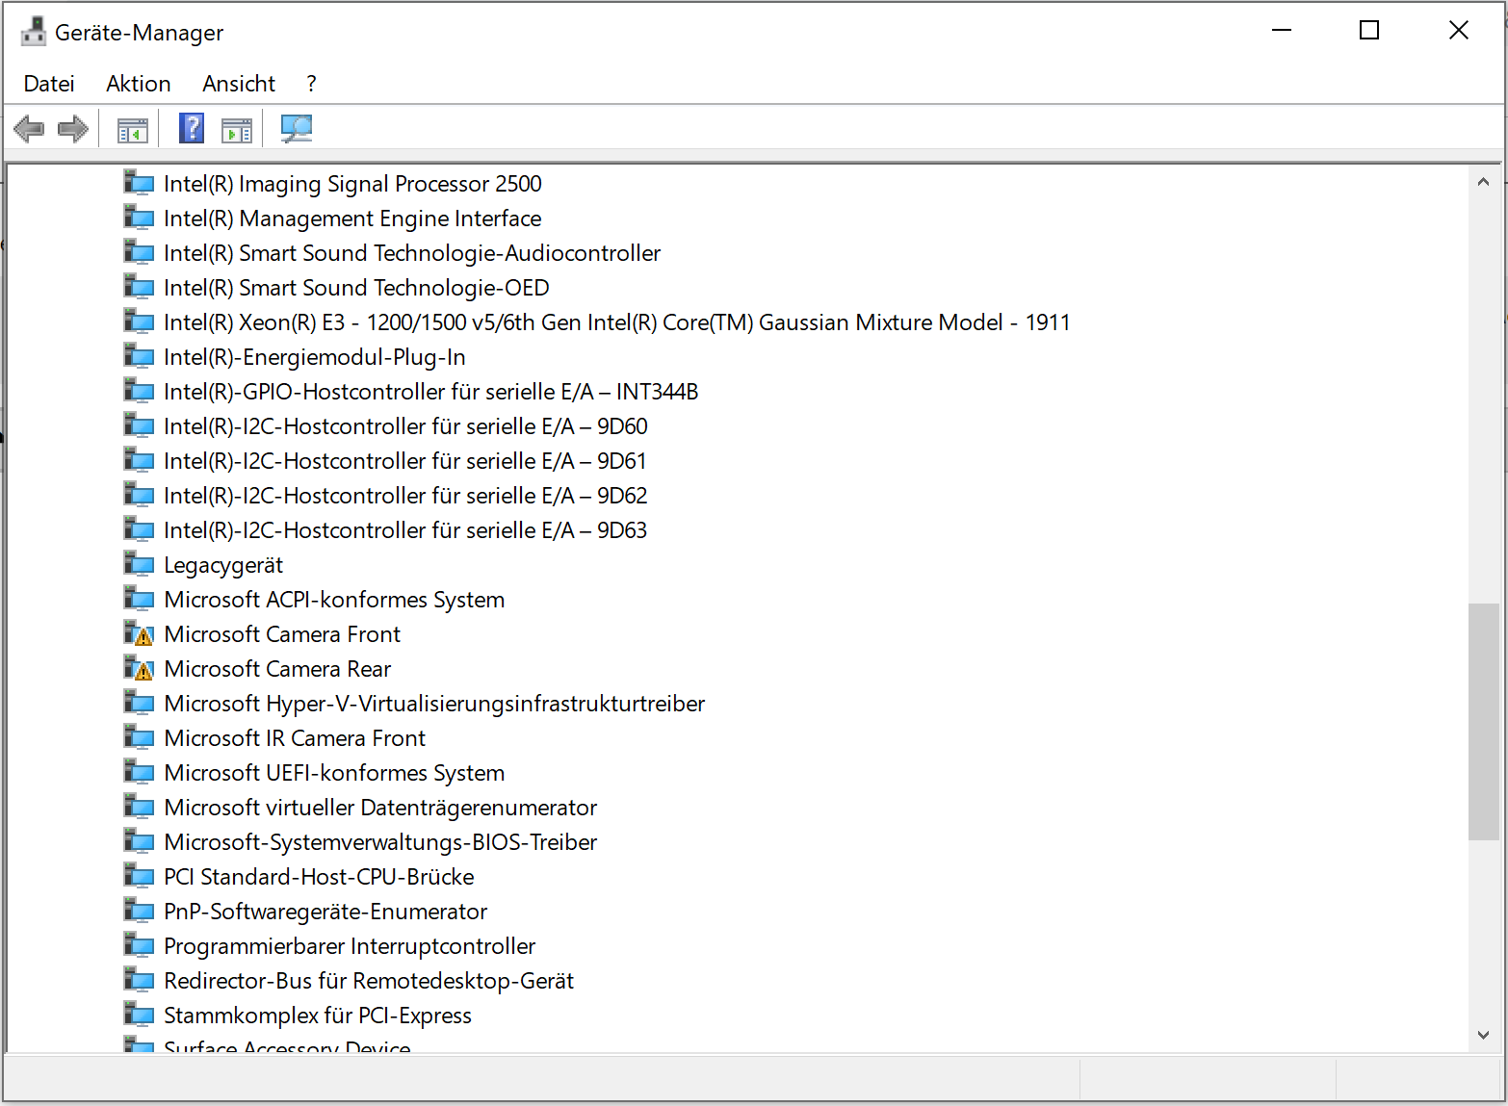Click the Geräte-Manager title bar icon

(x=34, y=32)
